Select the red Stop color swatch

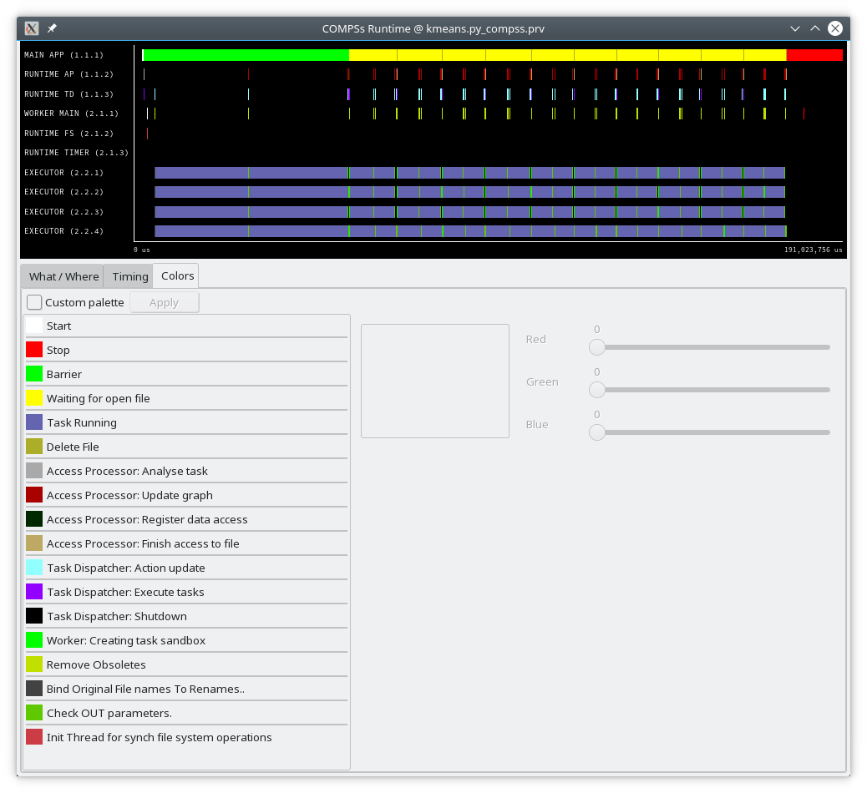pyautogui.click(x=34, y=350)
